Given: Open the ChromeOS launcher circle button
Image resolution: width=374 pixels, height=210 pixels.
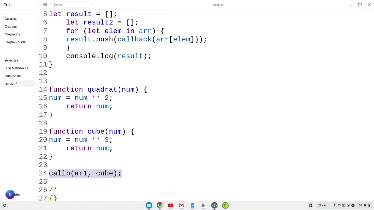Looking at the screenshot, I should 5,205.
